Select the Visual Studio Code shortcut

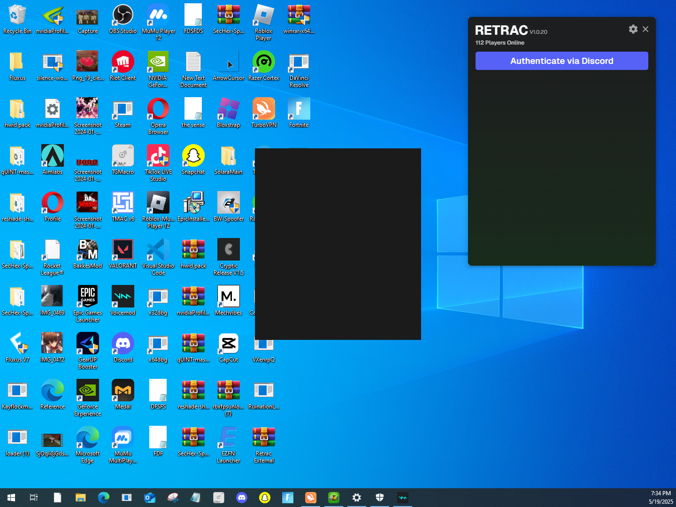click(158, 257)
